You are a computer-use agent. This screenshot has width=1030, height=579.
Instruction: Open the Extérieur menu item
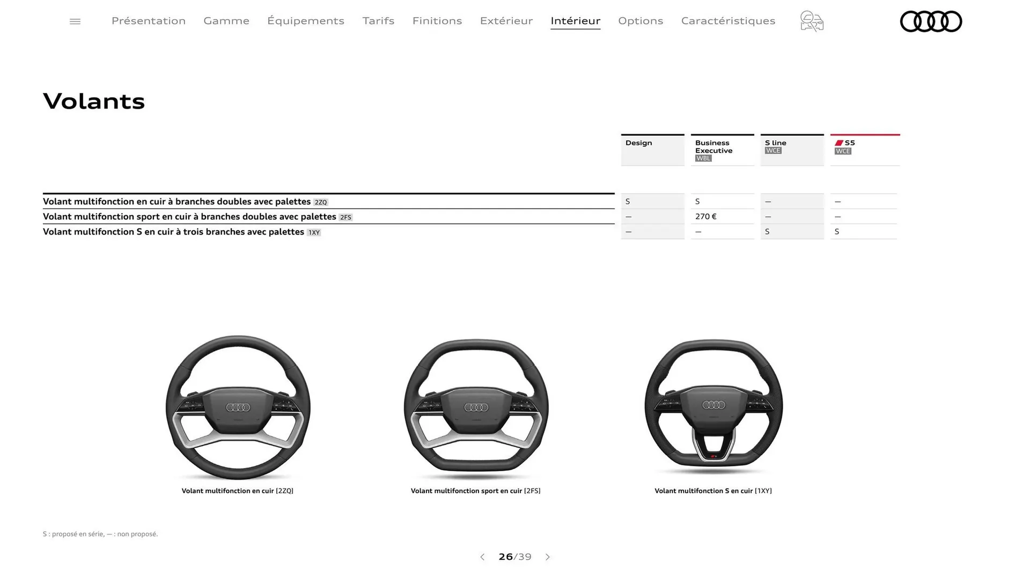(x=506, y=21)
